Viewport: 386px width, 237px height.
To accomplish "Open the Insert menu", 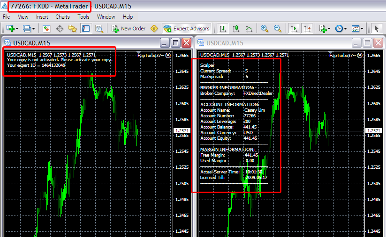I will tap(42, 17).
